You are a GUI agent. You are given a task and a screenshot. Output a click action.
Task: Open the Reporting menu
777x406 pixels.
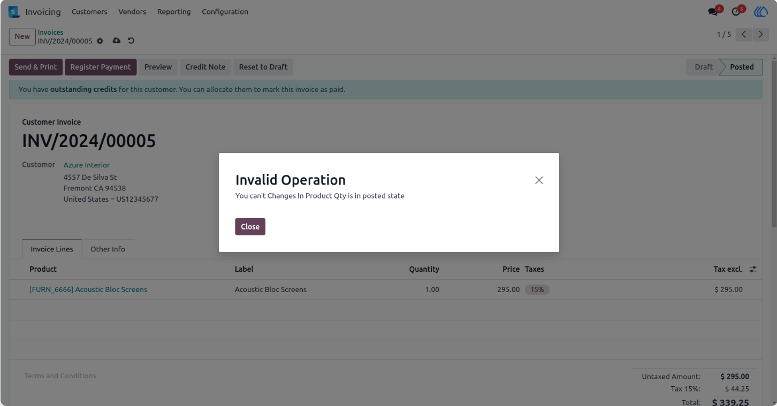click(x=174, y=12)
